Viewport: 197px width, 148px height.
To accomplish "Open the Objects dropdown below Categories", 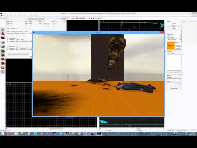I will point(174,83).
